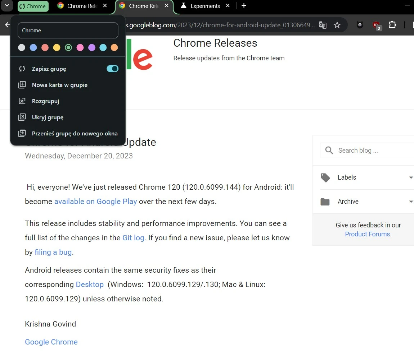Edit the tab group name field
The image size is (414, 356).
[x=68, y=30]
